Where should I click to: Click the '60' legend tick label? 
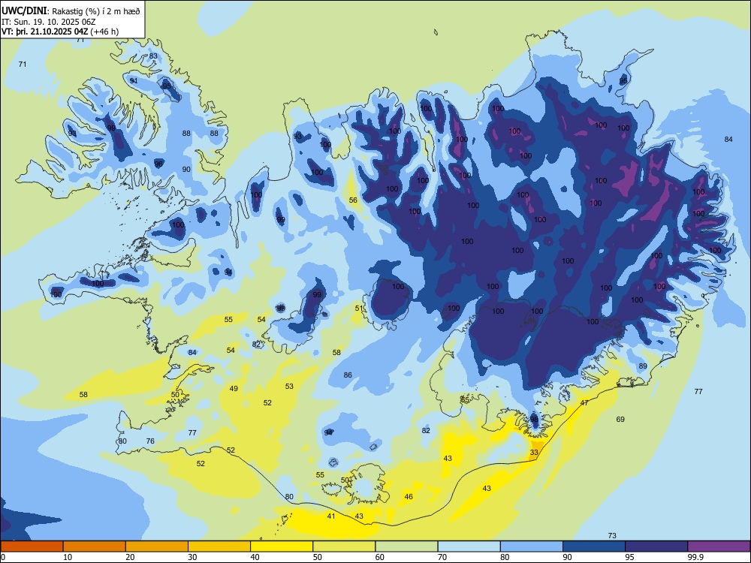point(380,557)
